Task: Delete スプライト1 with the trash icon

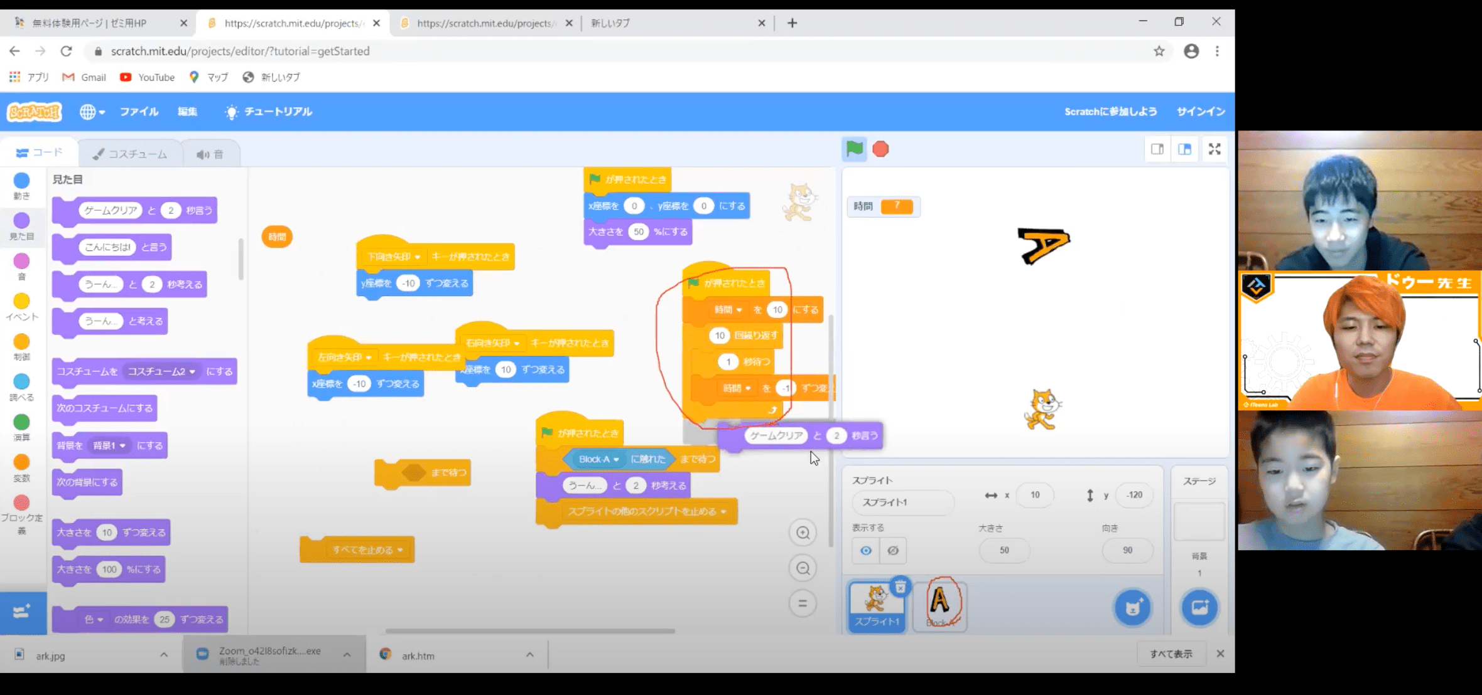Action: pos(900,587)
